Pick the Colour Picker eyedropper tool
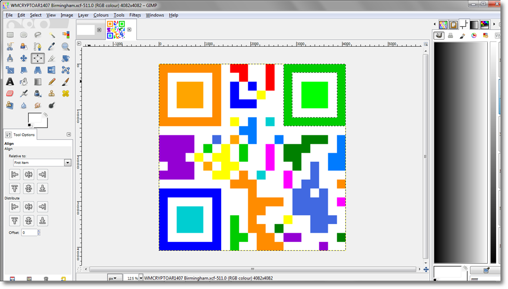Viewport: 508px width, 289px height. [x=52, y=47]
